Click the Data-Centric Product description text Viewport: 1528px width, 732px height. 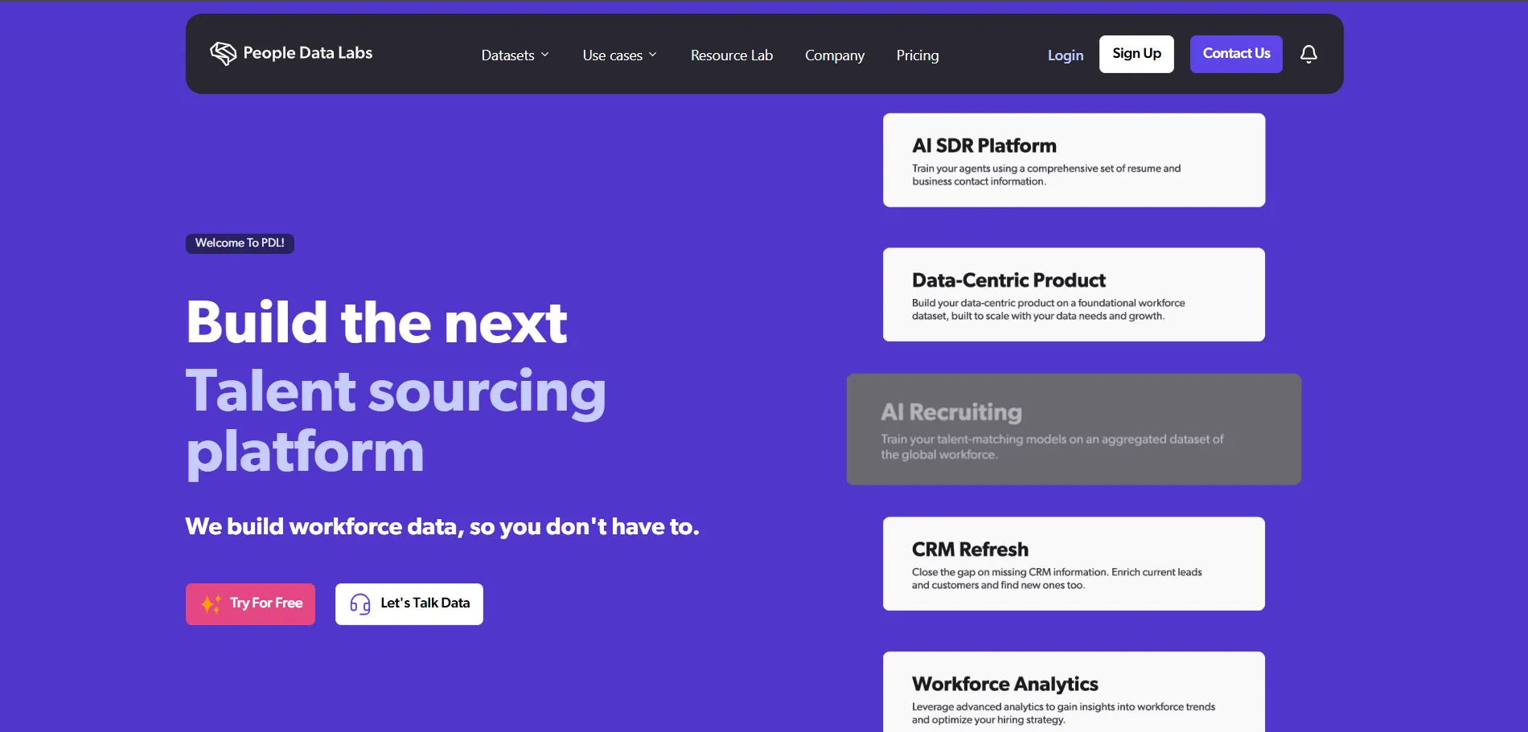(1049, 309)
